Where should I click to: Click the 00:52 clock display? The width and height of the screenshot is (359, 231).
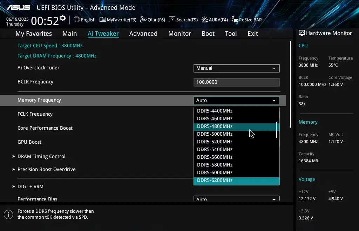(x=45, y=21)
